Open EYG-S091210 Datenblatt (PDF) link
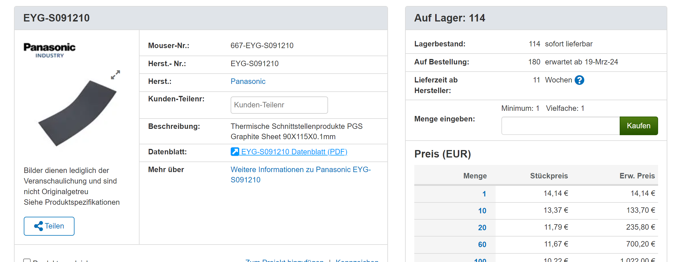The width and height of the screenshot is (679, 262). (294, 152)
